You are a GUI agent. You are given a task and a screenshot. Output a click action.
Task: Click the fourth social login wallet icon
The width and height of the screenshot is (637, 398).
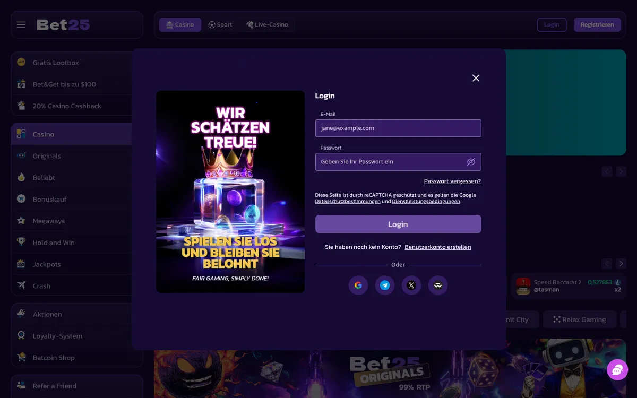[x=438, y=285]
